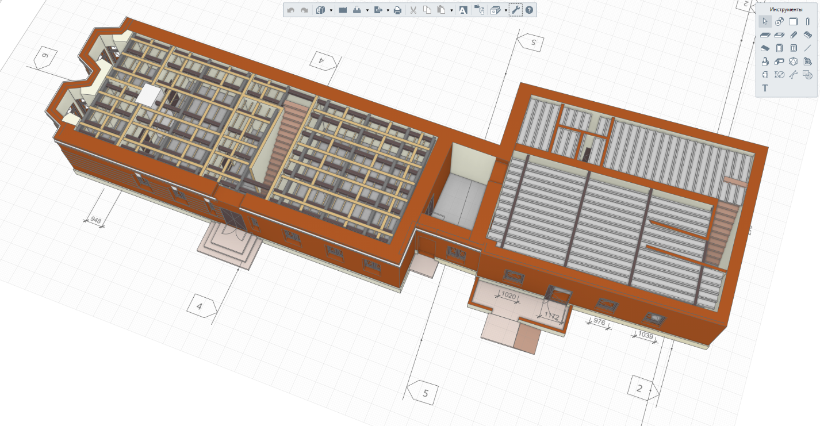Open the project structure tree icon
This screenshot has height=426, width=820.
coord(479,10)
